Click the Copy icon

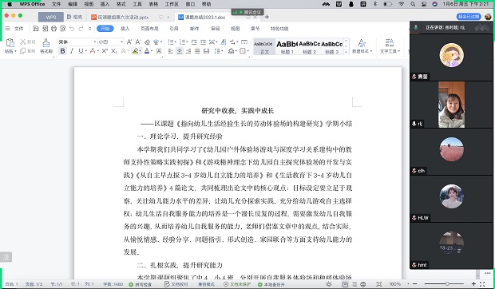(22, 51)
